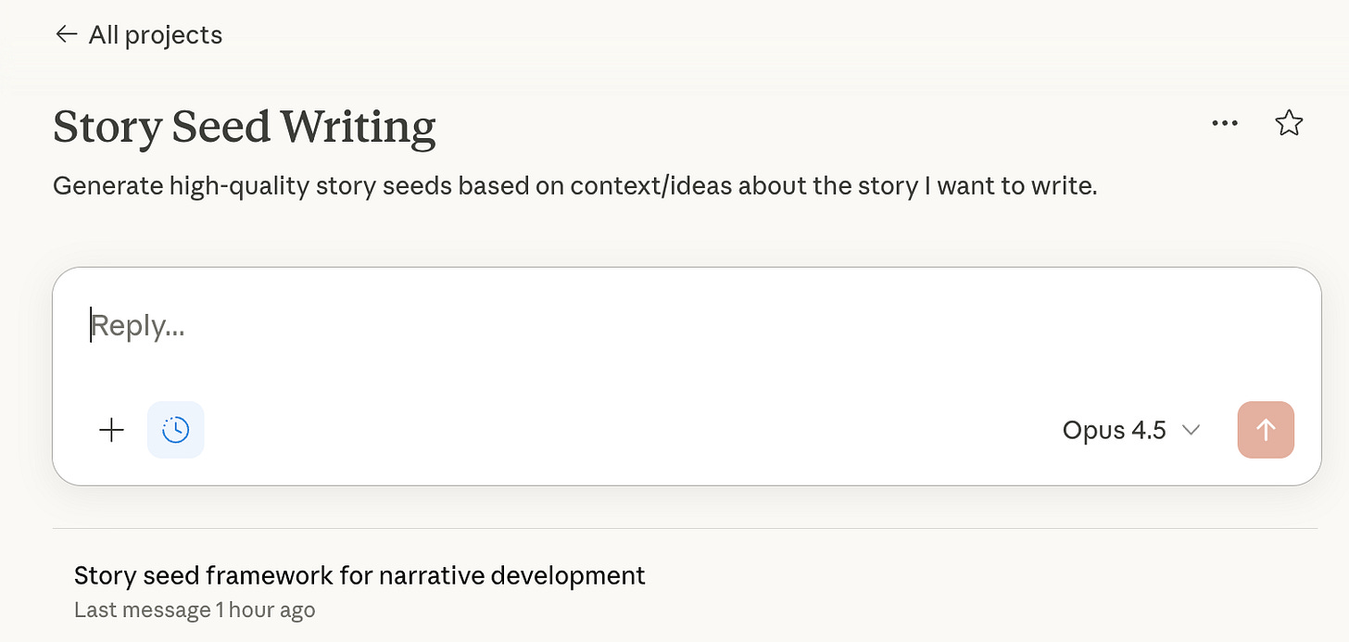Click the Last message 1 hour ago timestamp

(x=195, y=610)
